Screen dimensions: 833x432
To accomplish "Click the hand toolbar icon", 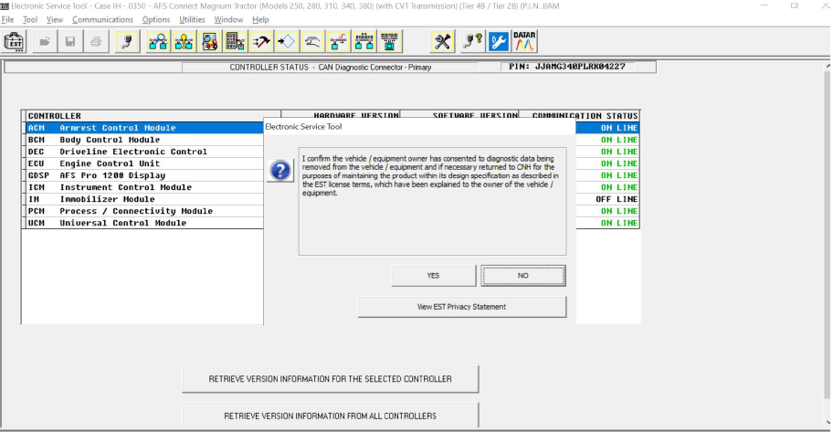I will coord(312,41).
